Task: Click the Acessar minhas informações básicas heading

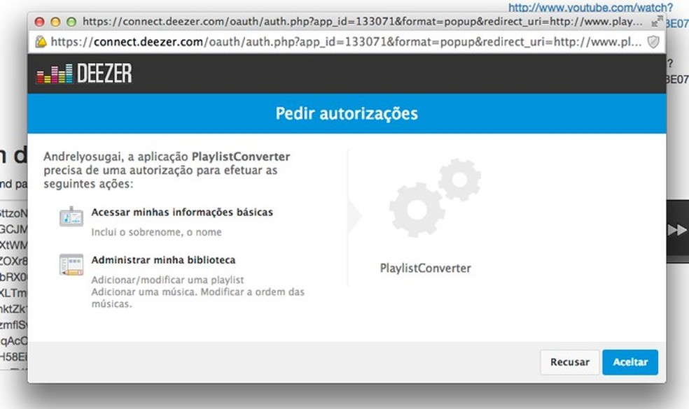Action: pos(182,212)
